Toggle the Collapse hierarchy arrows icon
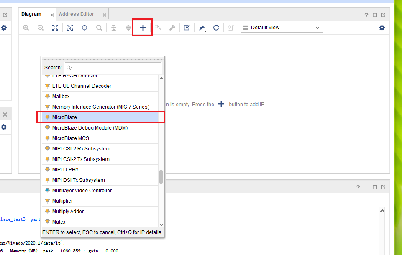The height and width of the screenshot is (255, 402). [x=114, y=27]
